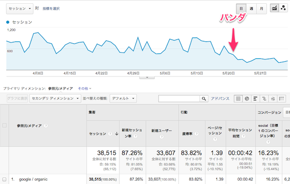Click the 指標を選択 link
Screen dimensions: 290x184
(x=51, y=9)
